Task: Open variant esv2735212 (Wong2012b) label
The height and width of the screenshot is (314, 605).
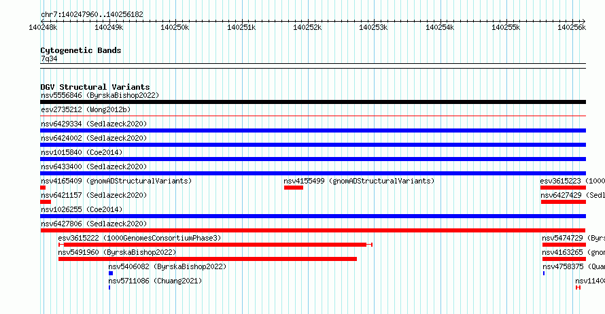Action: (x=86, y=109)
